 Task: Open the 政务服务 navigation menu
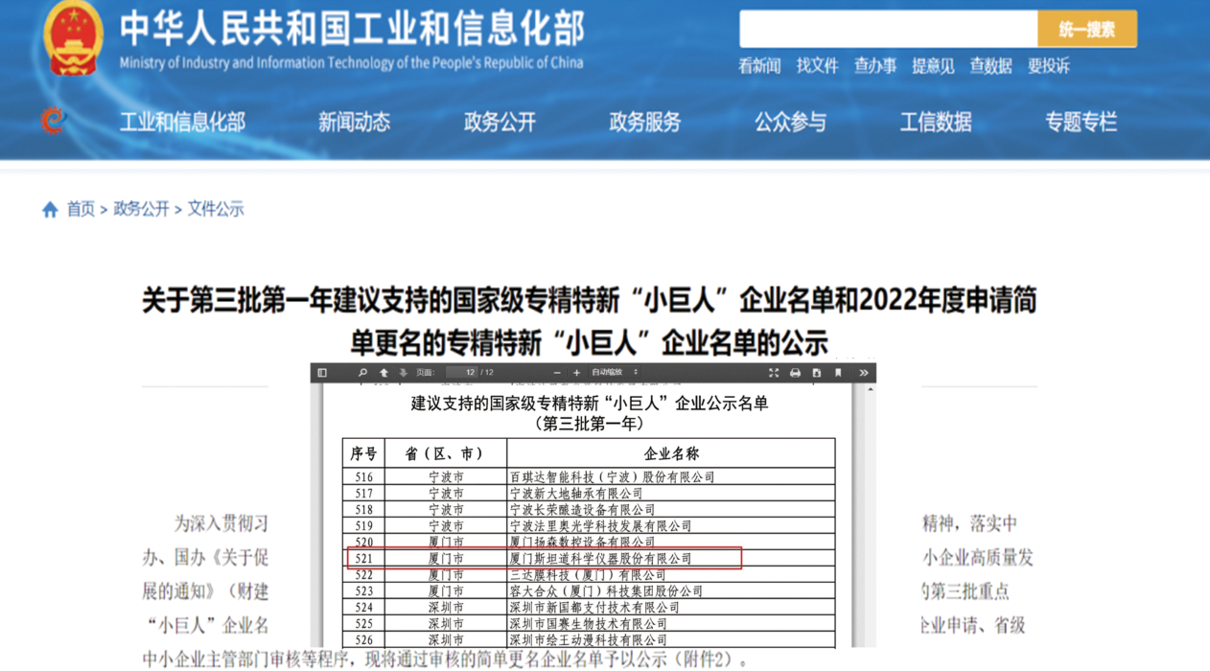[x=644, y=123]
